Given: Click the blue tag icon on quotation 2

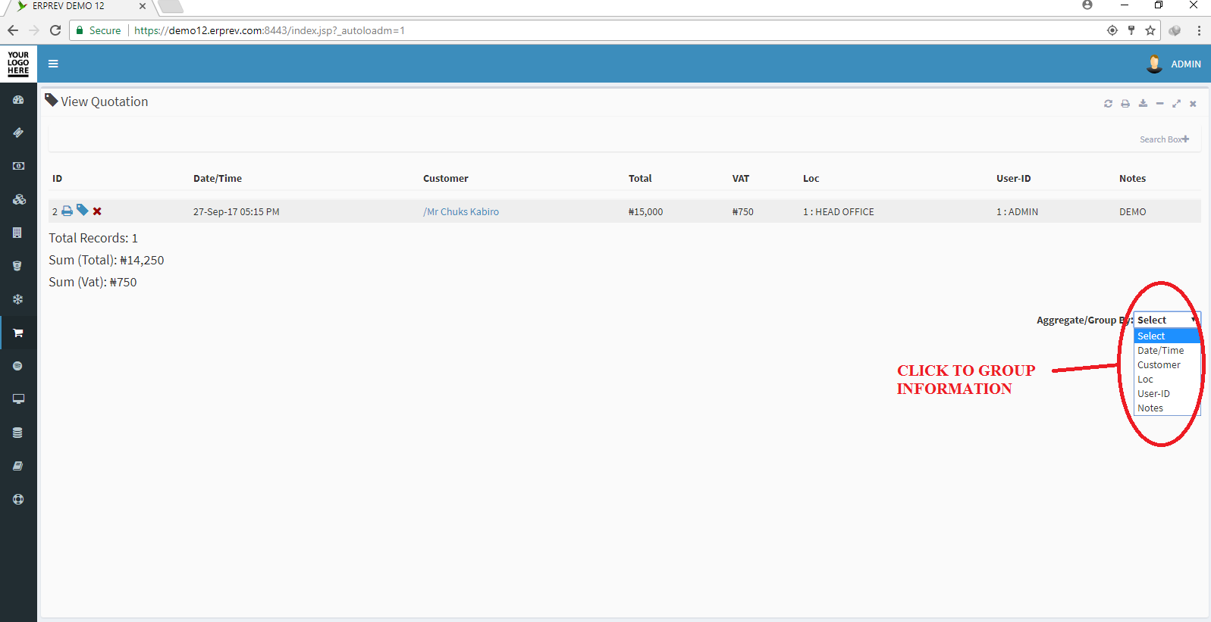Looking at the screenshot, I should (83, 210).
